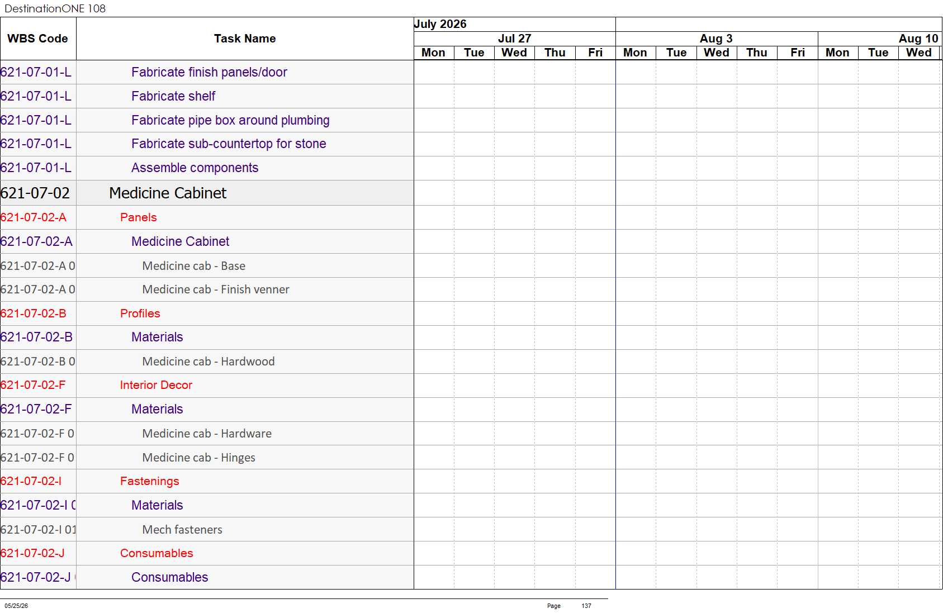Click red WBS code 621-07-02-F for Interior Decor
Screen dimensions: 943x613
click(x=33, y=385)
